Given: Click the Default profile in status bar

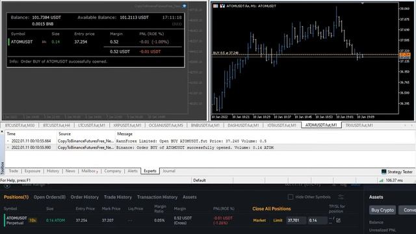Looking at the screenshot, I should point(200,181).
